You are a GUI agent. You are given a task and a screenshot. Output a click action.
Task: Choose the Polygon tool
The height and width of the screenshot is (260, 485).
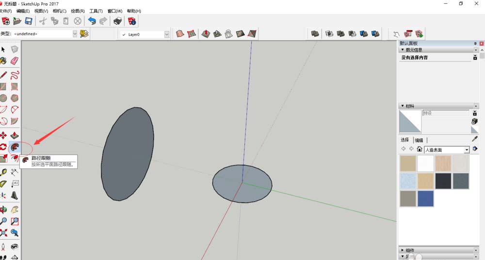pyautogui.click(x=14, y=98)
